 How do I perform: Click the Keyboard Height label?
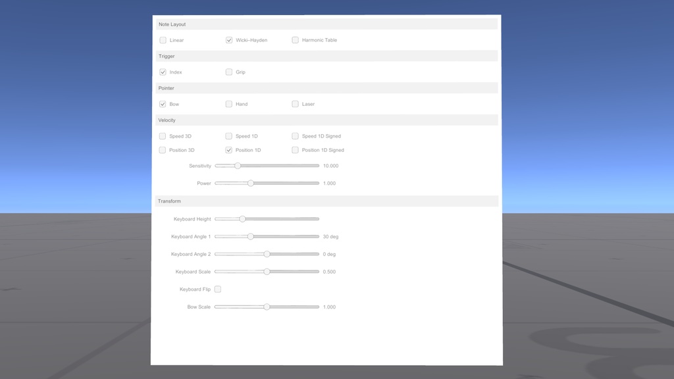click(192, 219)
